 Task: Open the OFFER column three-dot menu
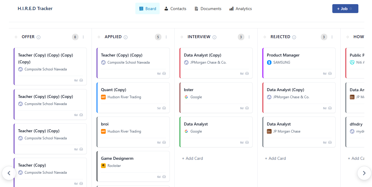pyautogui.click(x=83, y=37)
